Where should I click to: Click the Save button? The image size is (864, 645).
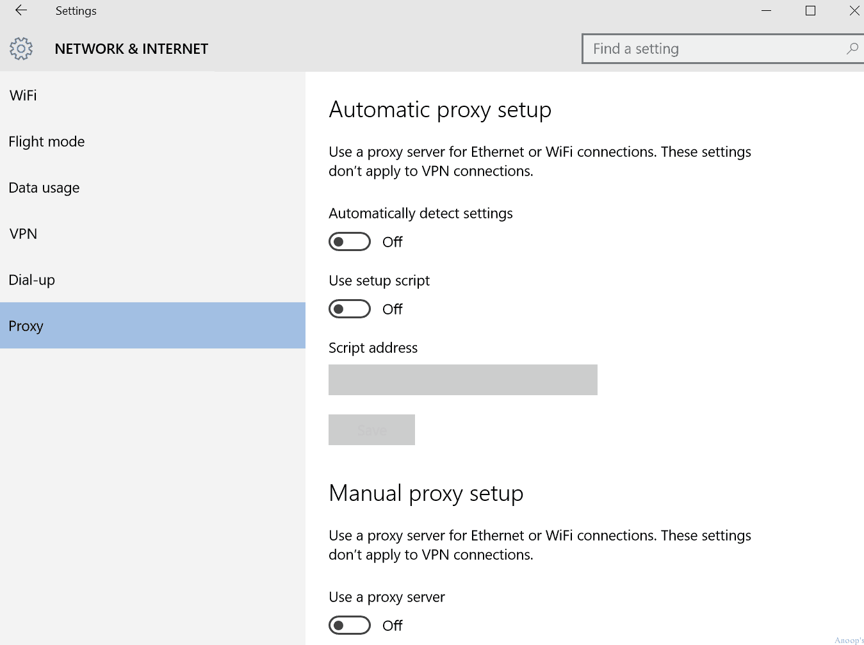point(371,430)
